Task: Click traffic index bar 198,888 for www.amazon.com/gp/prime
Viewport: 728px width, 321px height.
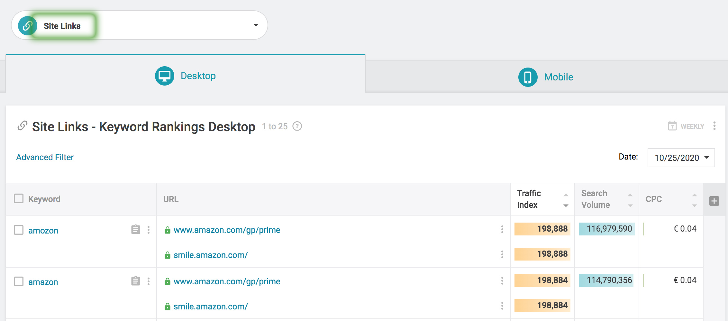Action: pyautogui.click(x=542, y=229)
